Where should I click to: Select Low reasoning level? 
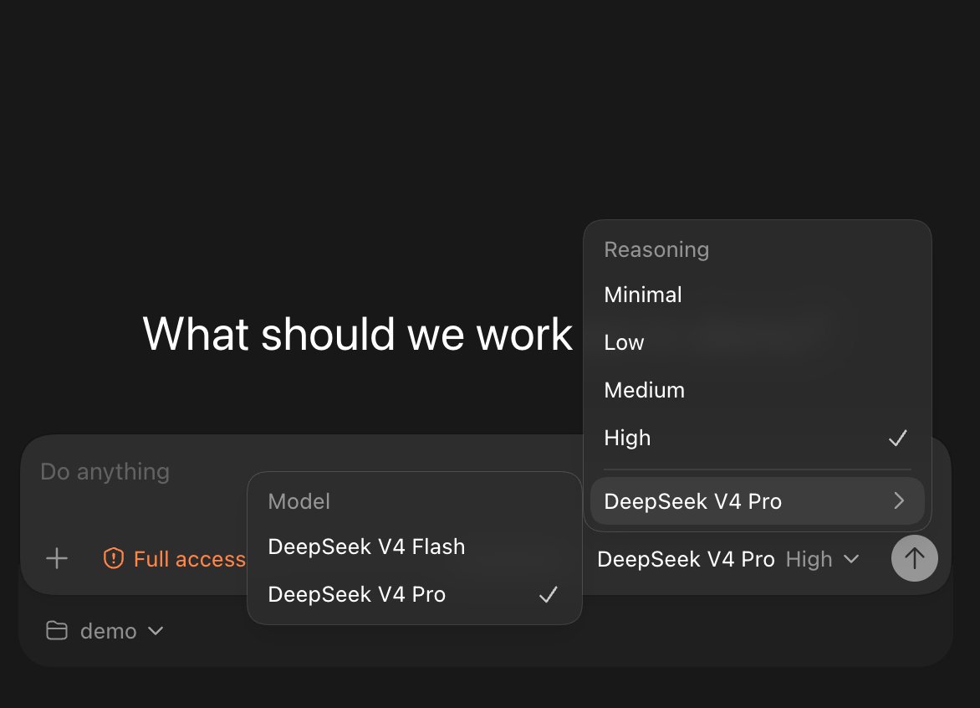(757, 342)
